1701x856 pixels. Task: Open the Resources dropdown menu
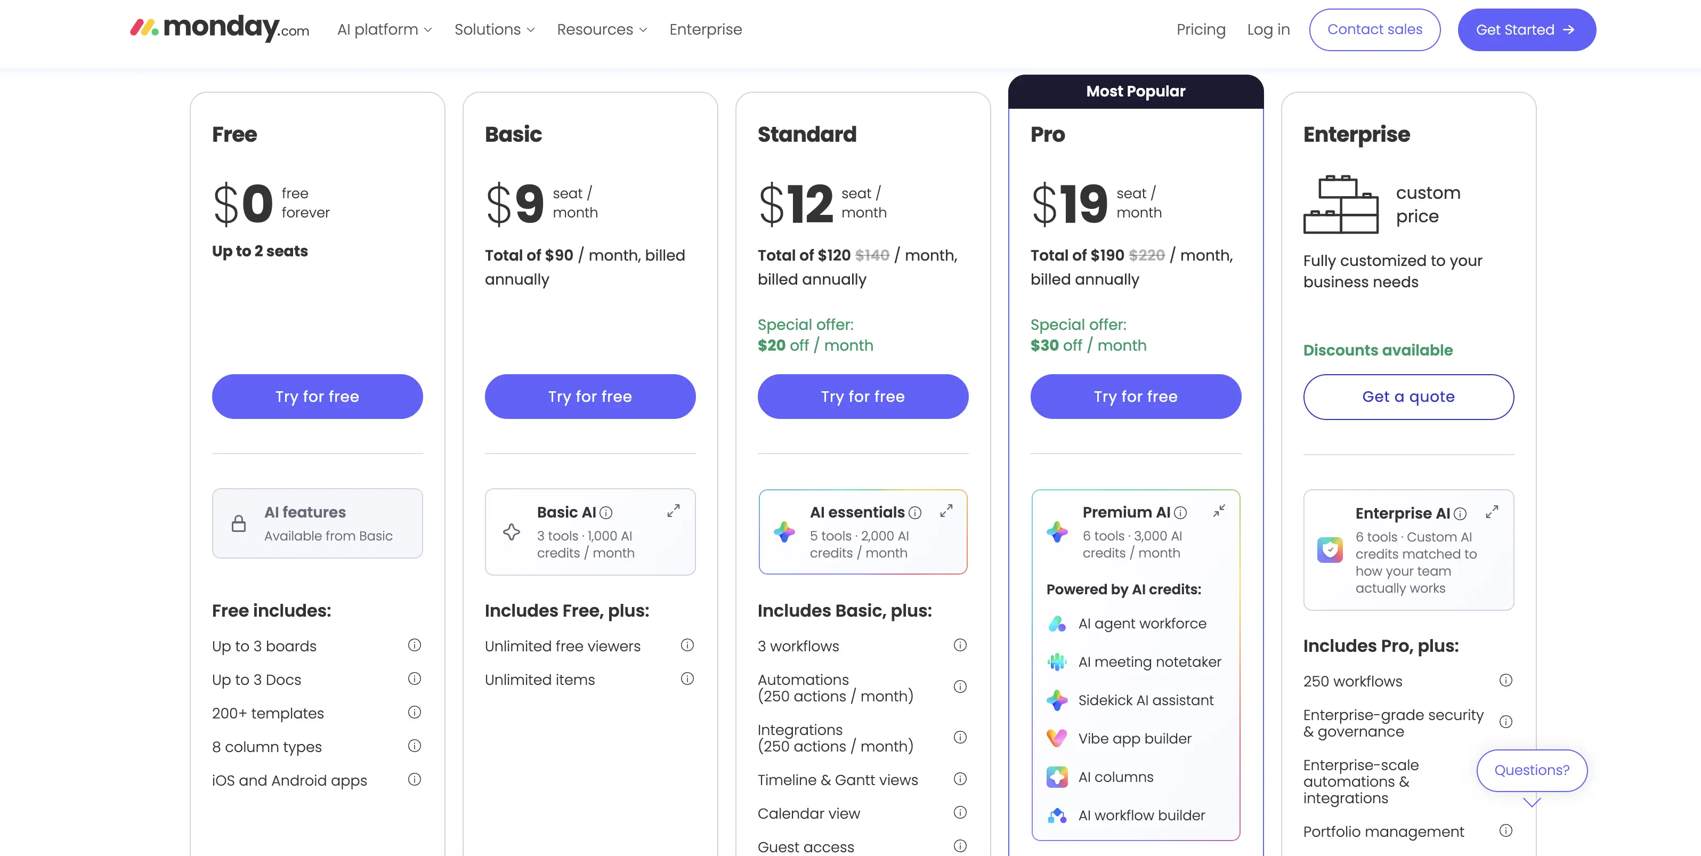click(x=602, y=30)
